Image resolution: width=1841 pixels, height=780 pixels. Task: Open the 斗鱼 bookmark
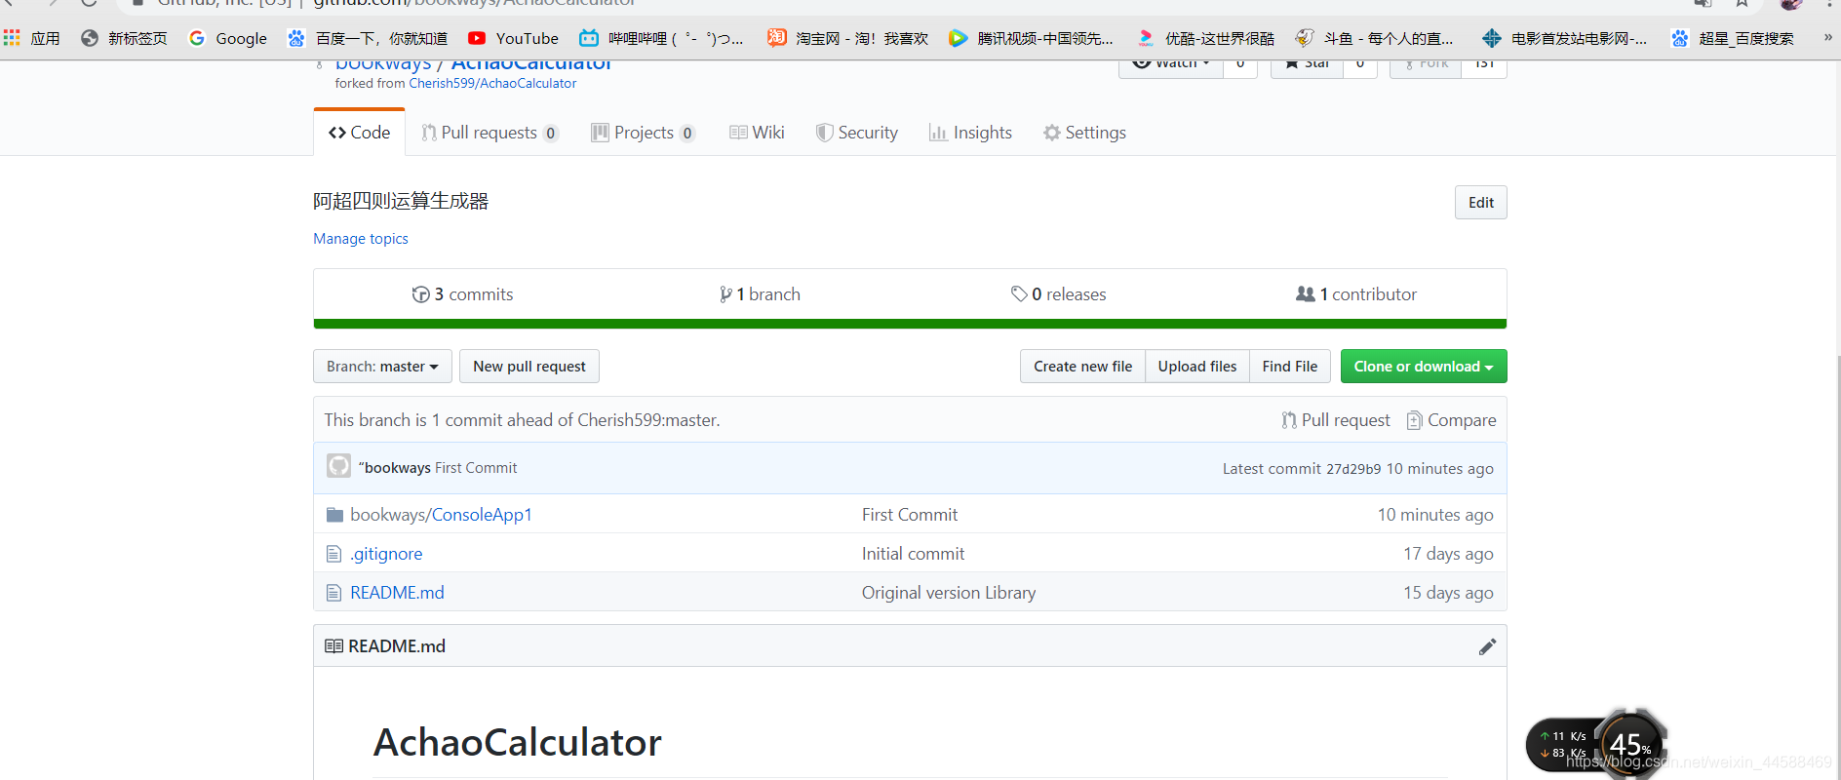tap(1374, 38)
